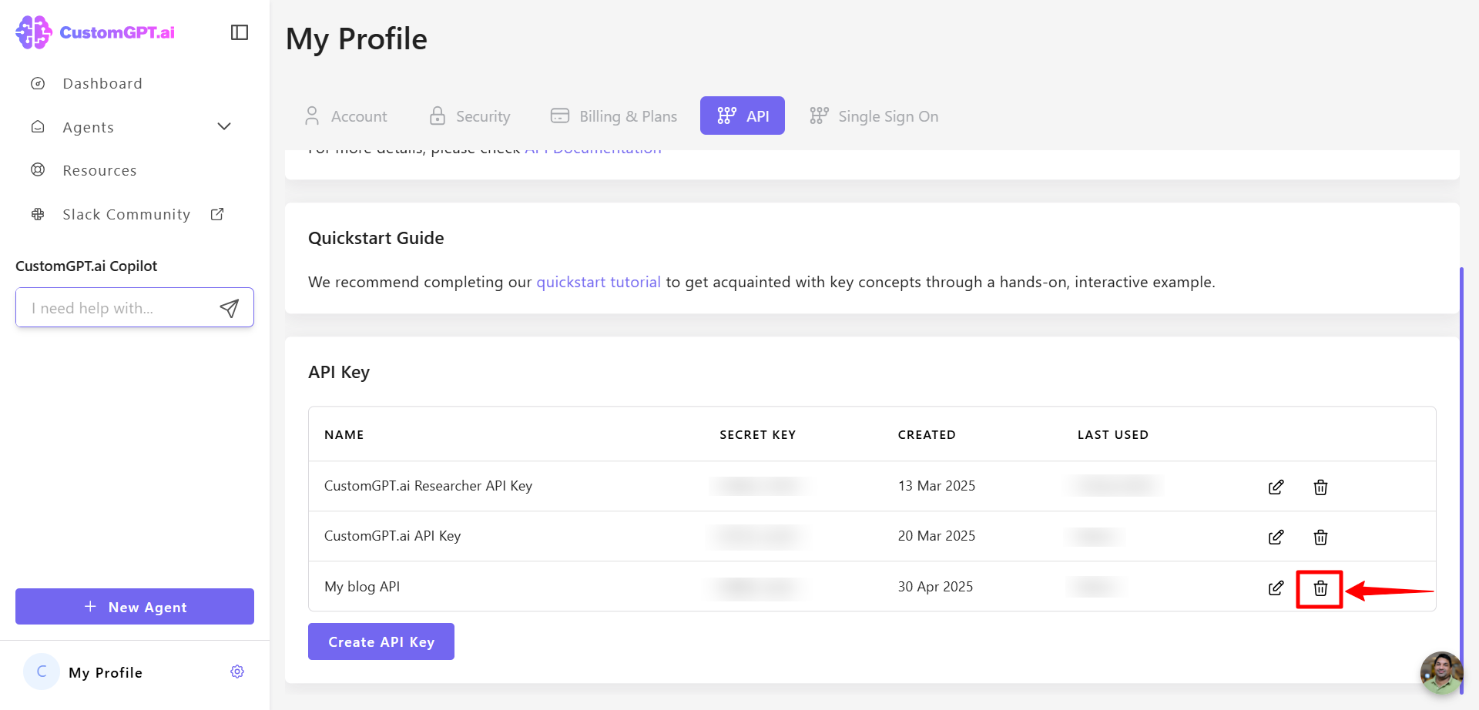This screenshot has height=710, width=1479.
Task: Edit the CustomGPT.ai Researcher API Key name
Action: 1276,487
